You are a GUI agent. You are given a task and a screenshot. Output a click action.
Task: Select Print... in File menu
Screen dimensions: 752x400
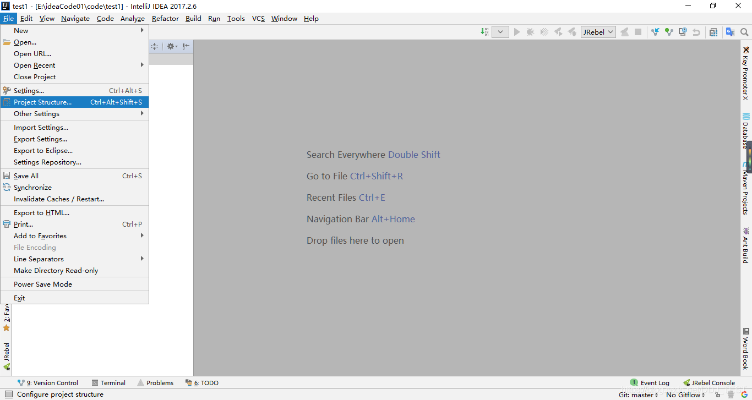coord(75,224)
